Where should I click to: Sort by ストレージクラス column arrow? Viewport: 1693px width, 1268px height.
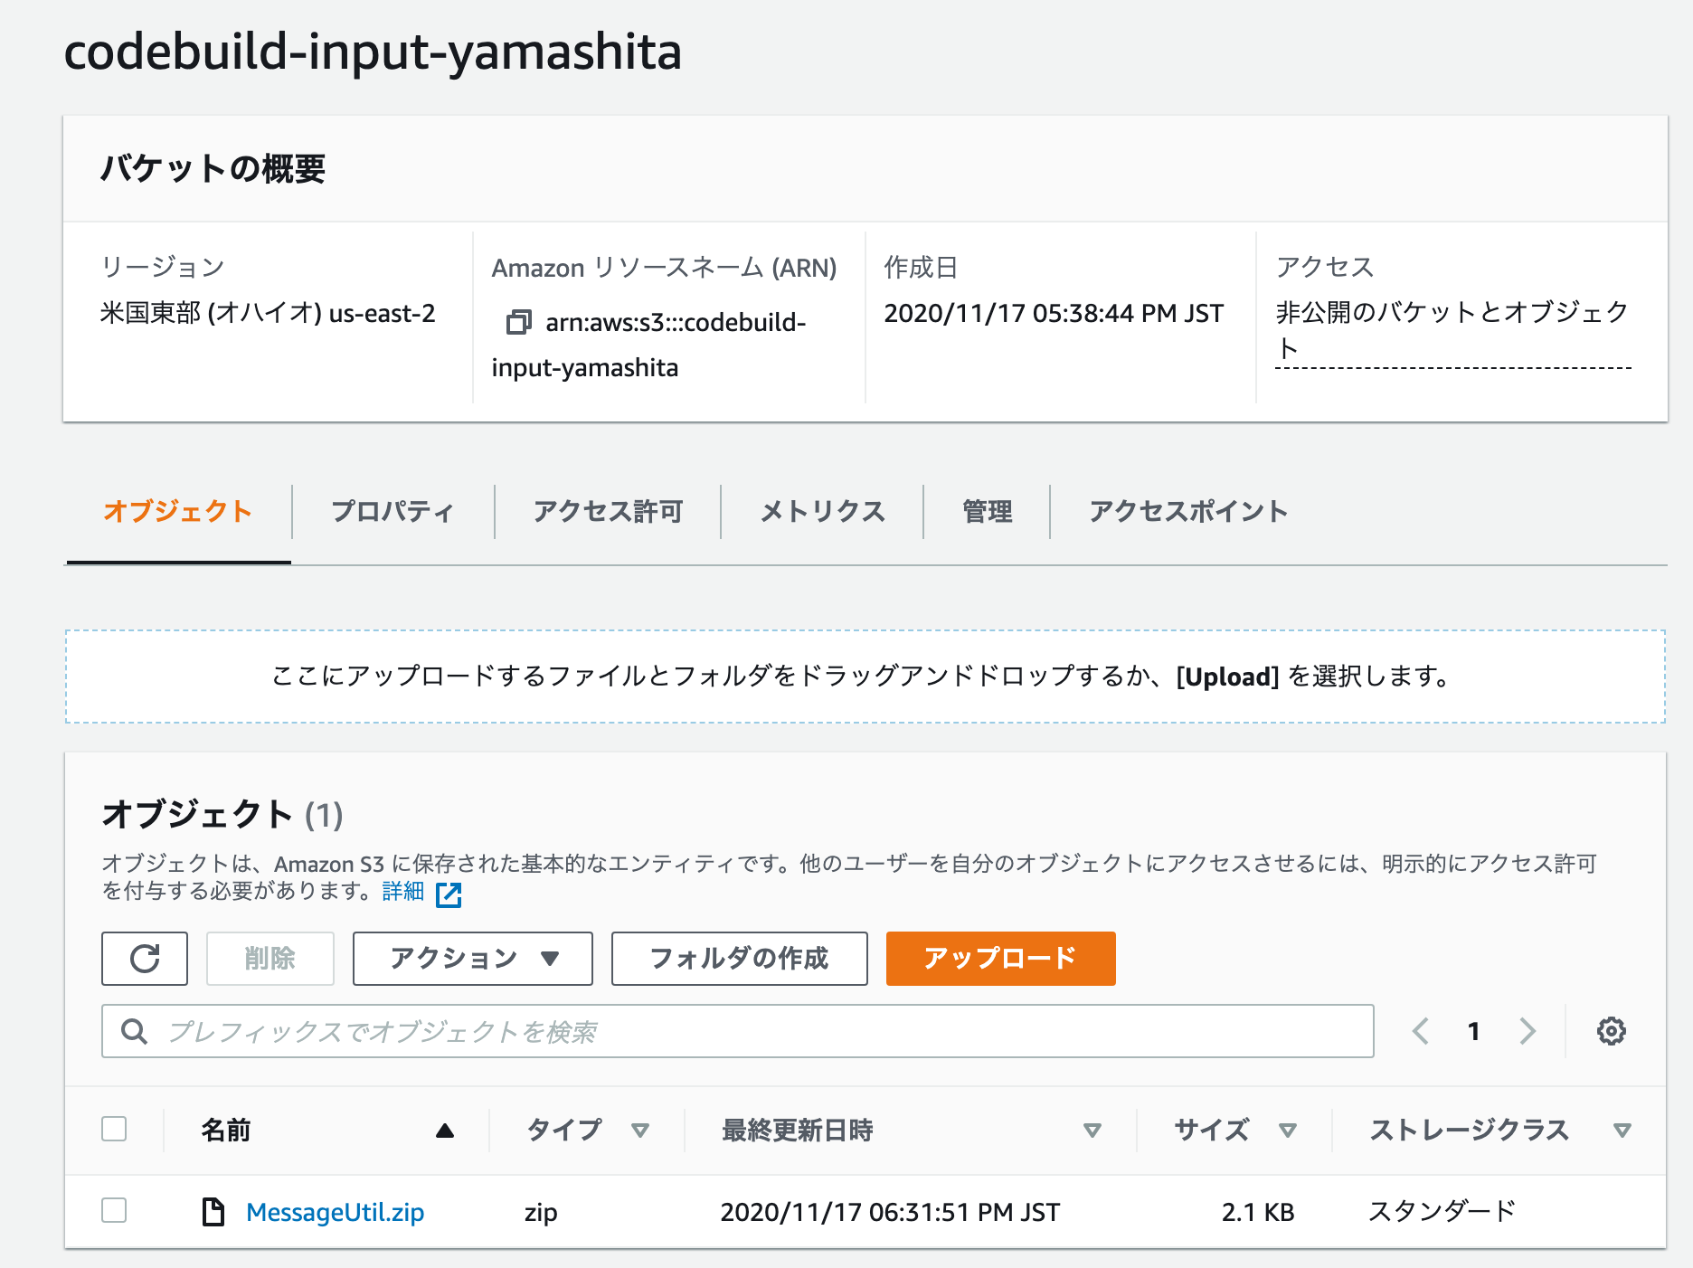point(1622,1131)
